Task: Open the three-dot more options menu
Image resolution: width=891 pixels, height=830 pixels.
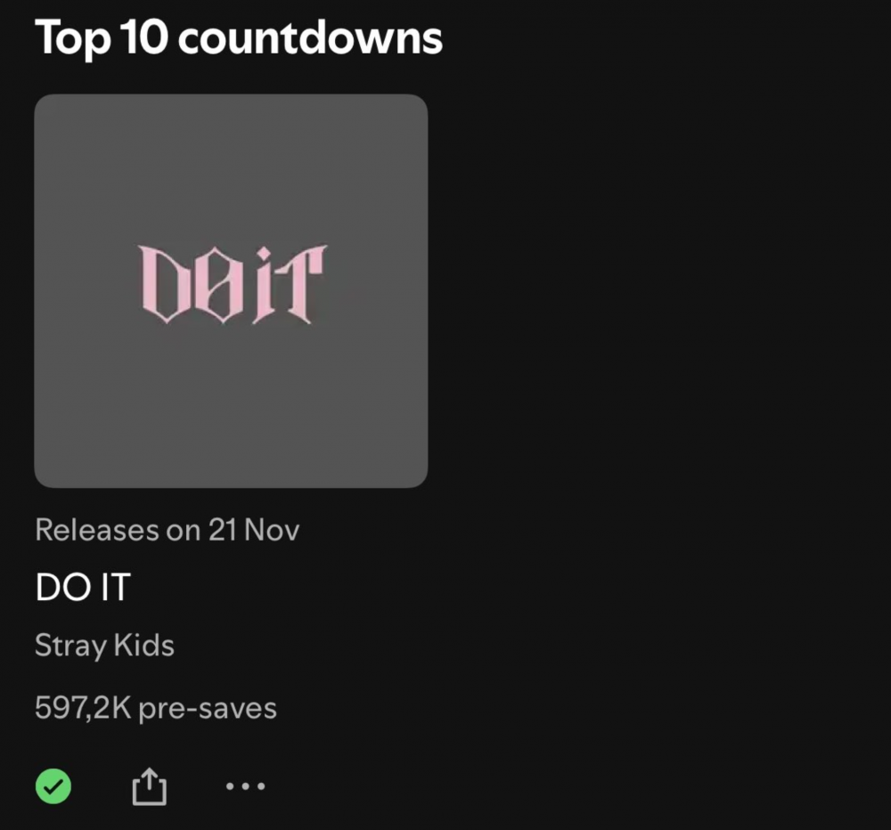Action: (x=245, y=786)
